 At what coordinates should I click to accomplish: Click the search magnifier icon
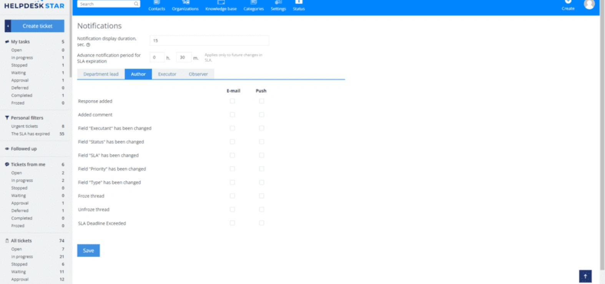click(136, 4)
